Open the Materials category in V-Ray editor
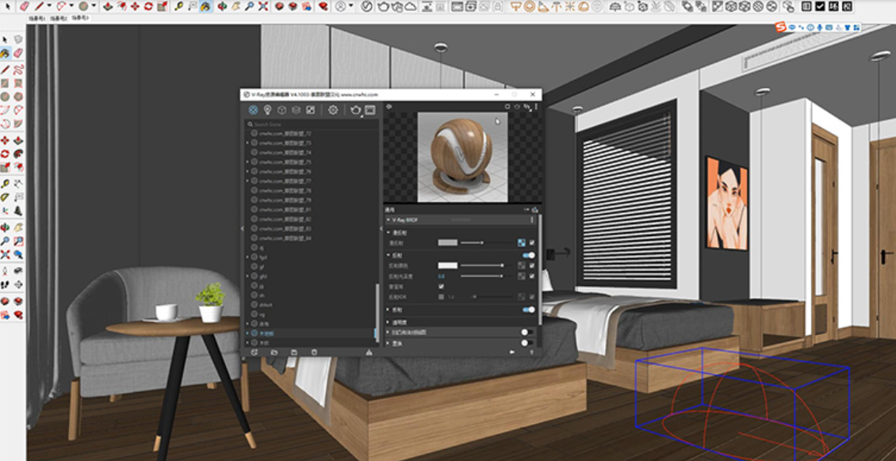 tap(253, 110)
